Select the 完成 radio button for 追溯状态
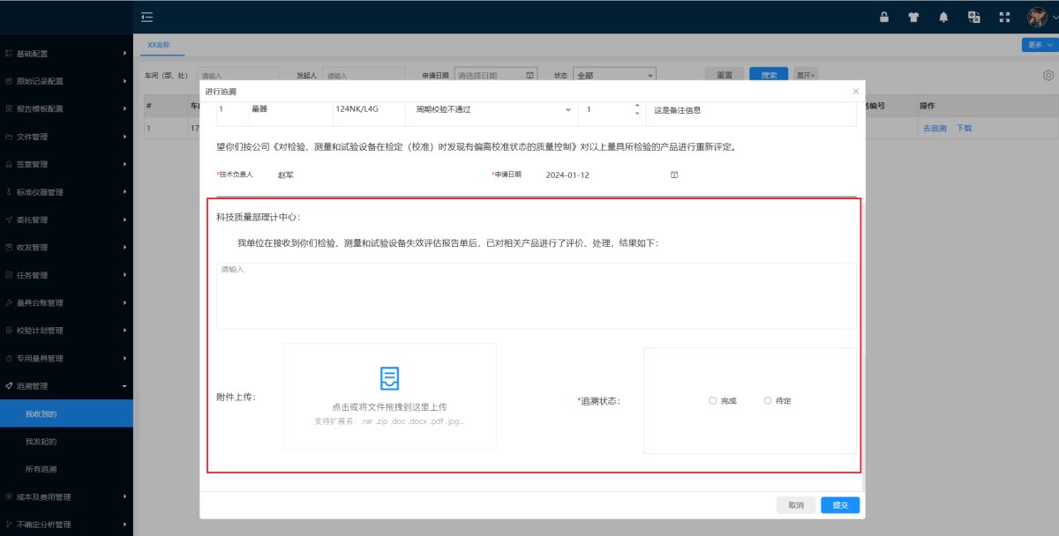 coord(712,400)
